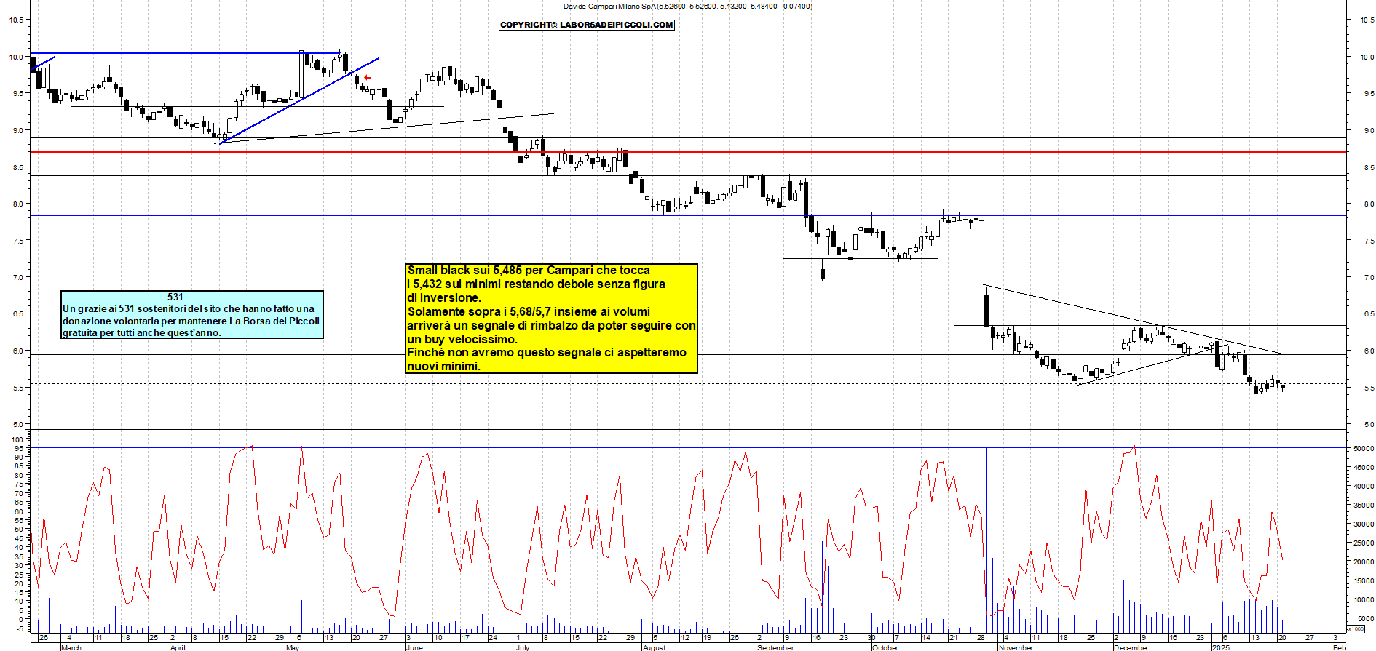Click the line 'i 5,432 sui minimi restando debole senza figura'

pyautogui.click(x=536, y=284)
